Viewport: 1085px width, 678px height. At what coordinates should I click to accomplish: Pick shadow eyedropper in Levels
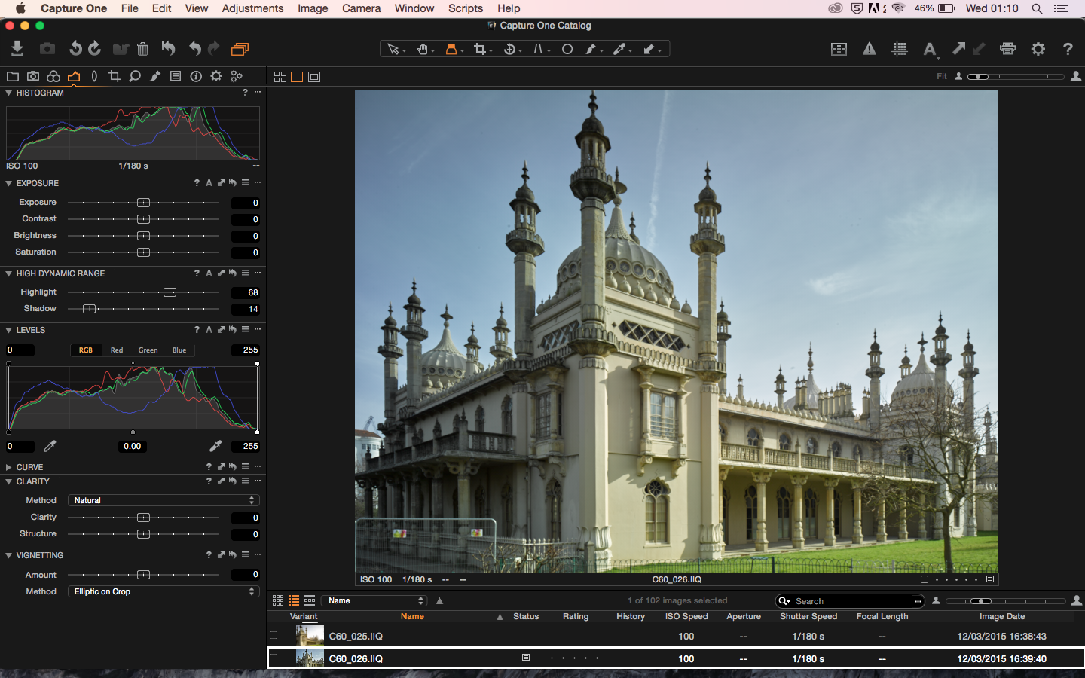click(50, 446)
